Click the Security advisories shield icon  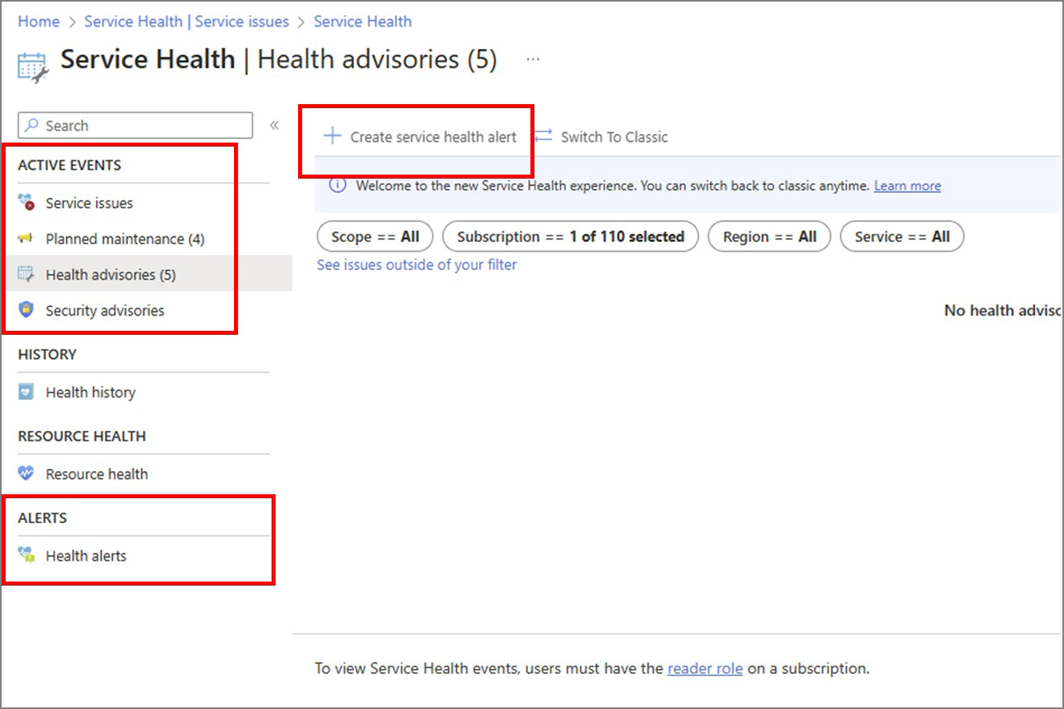26,310
